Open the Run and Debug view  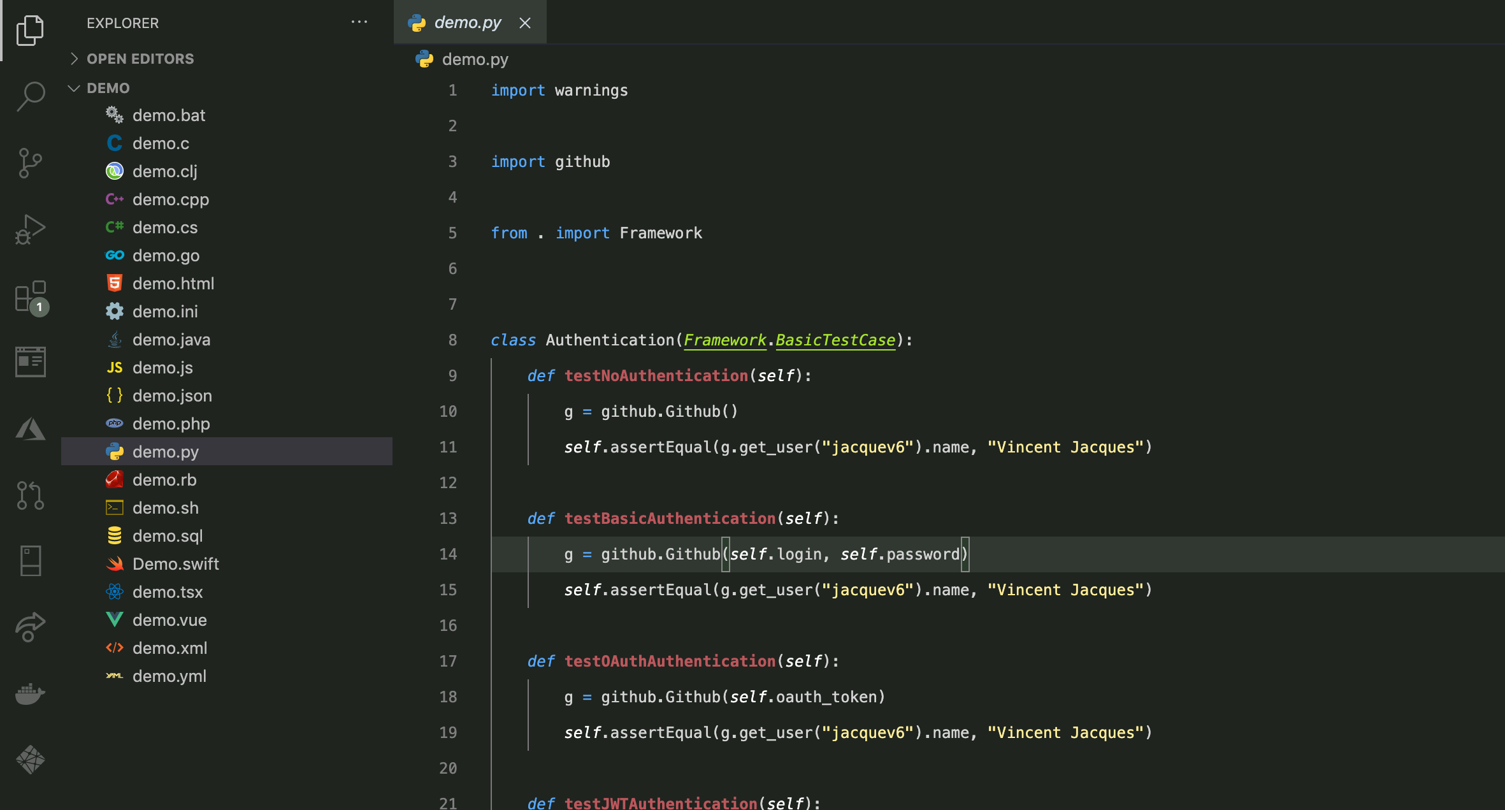[30, 229]
